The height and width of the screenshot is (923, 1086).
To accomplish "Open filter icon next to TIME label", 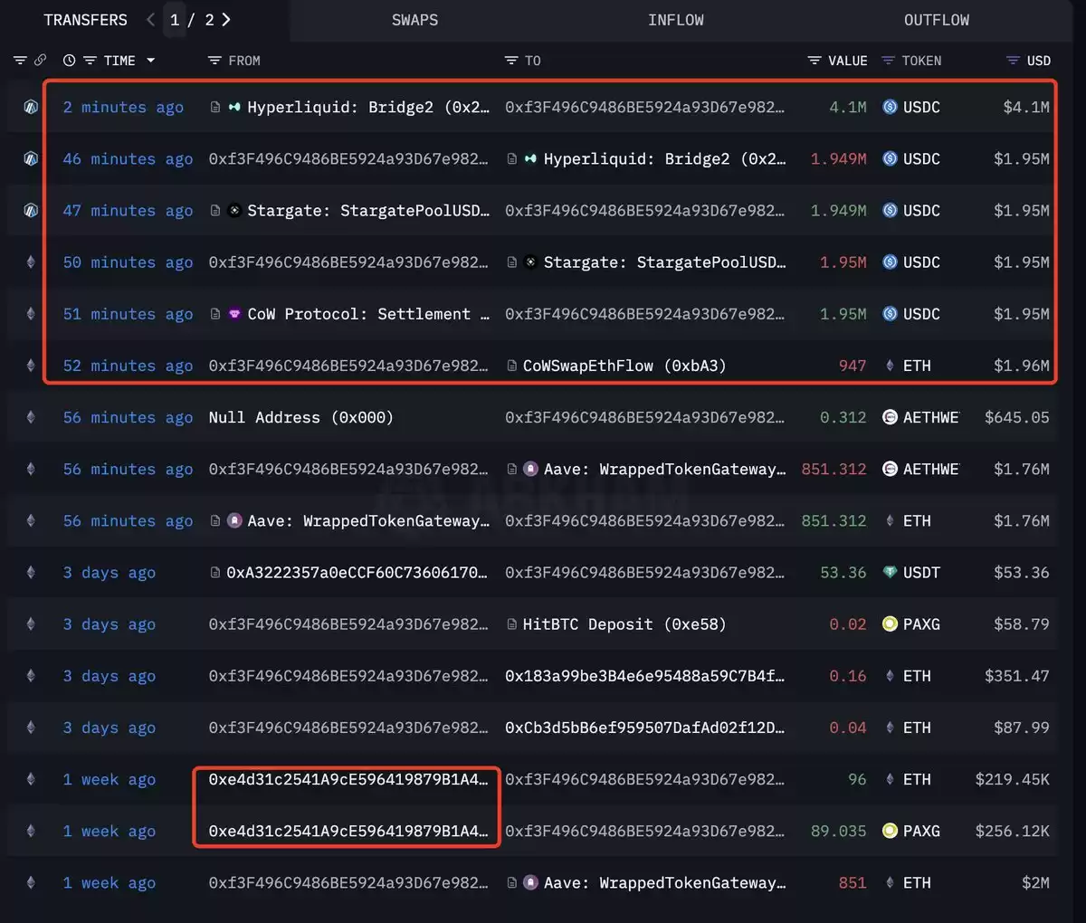I will click(x=90, y=61).
